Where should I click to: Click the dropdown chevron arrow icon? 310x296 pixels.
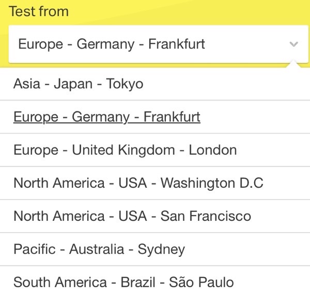coord(293,44)
